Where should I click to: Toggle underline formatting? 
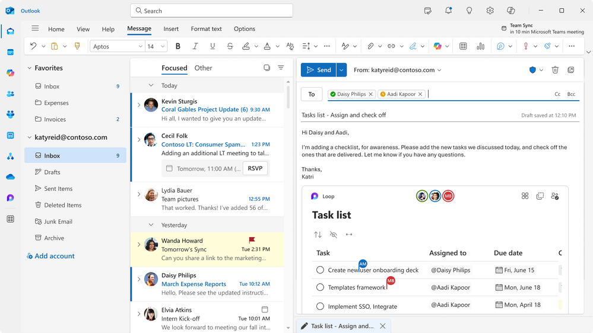tap(213, 46)
